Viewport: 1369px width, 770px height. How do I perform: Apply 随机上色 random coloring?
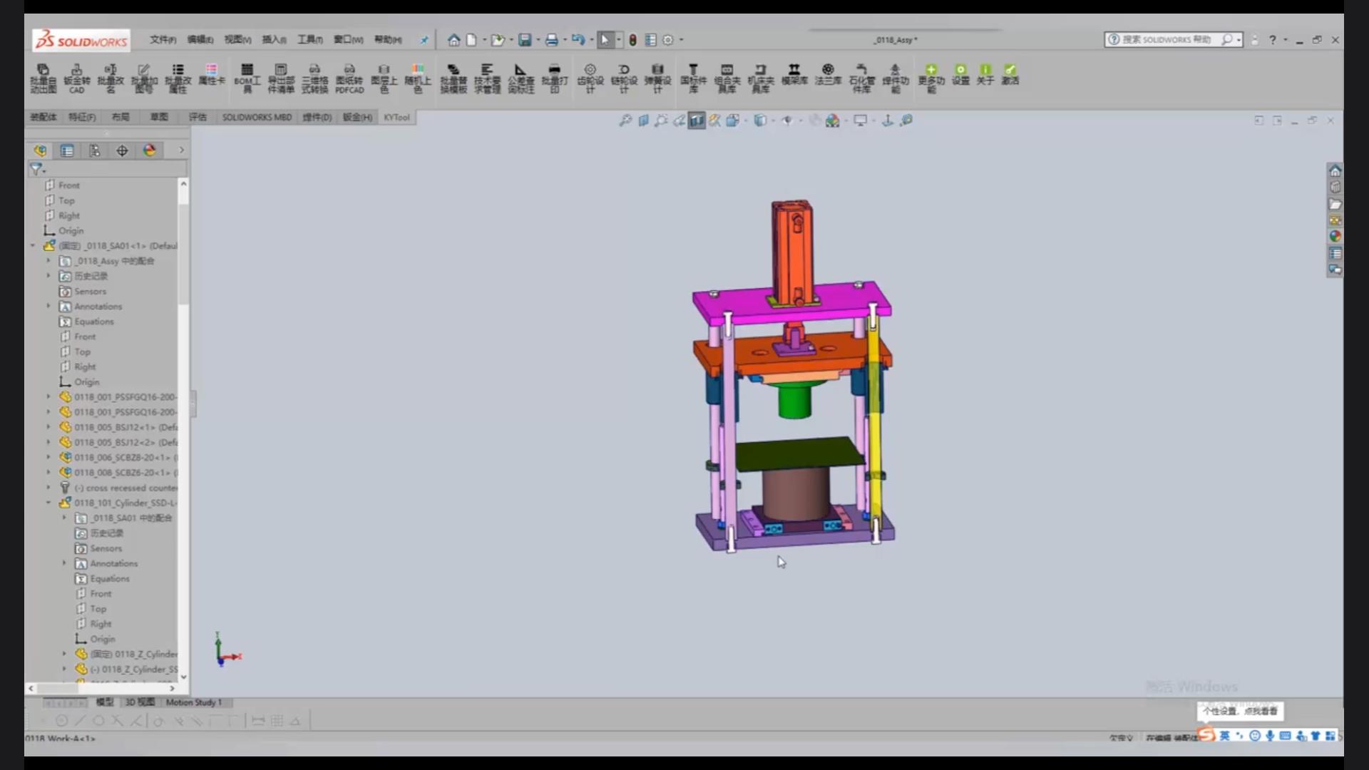coord(418,78)
